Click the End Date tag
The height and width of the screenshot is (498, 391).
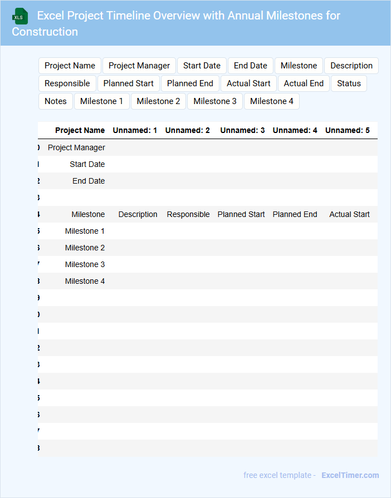click(250, 66)
